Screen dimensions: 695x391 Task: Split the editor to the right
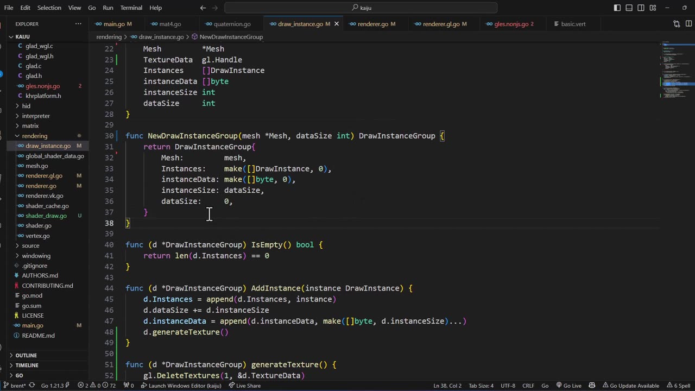(687, 24)
